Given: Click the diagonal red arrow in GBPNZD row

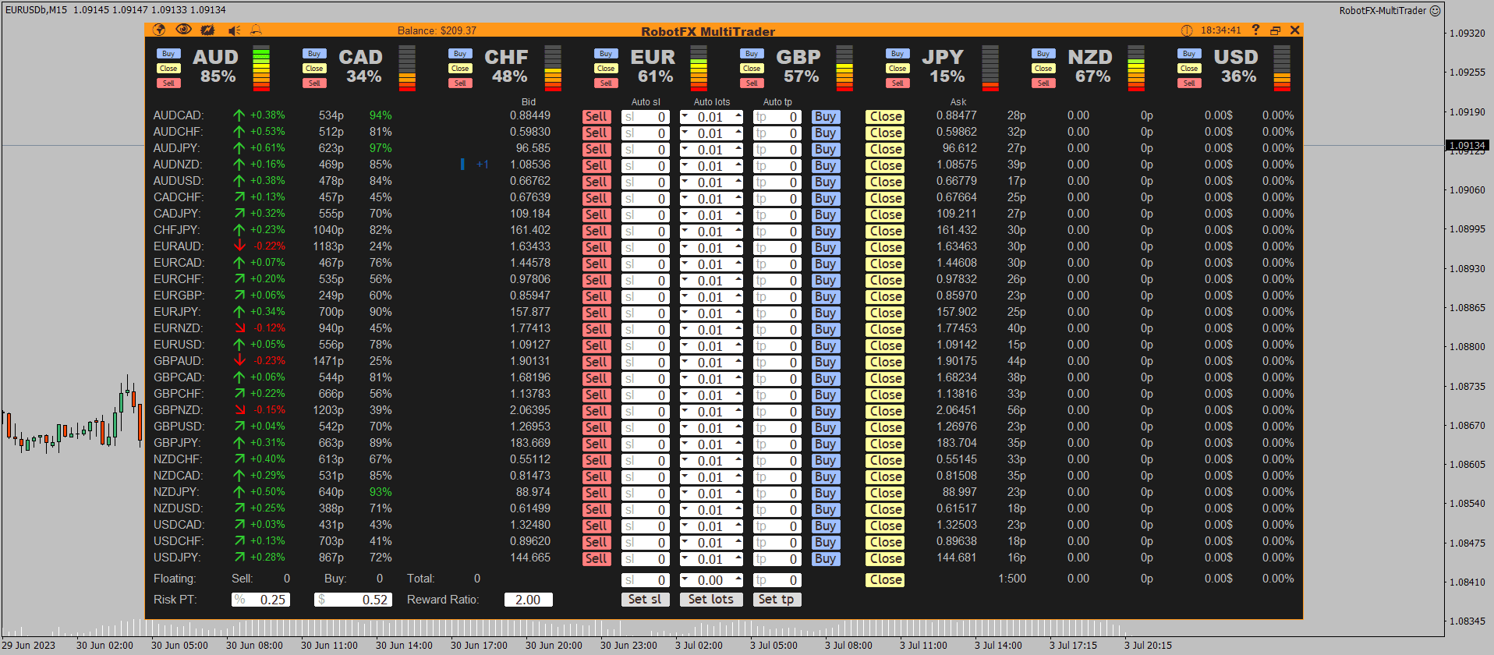Looking at the screenshot, I should 239,410.
